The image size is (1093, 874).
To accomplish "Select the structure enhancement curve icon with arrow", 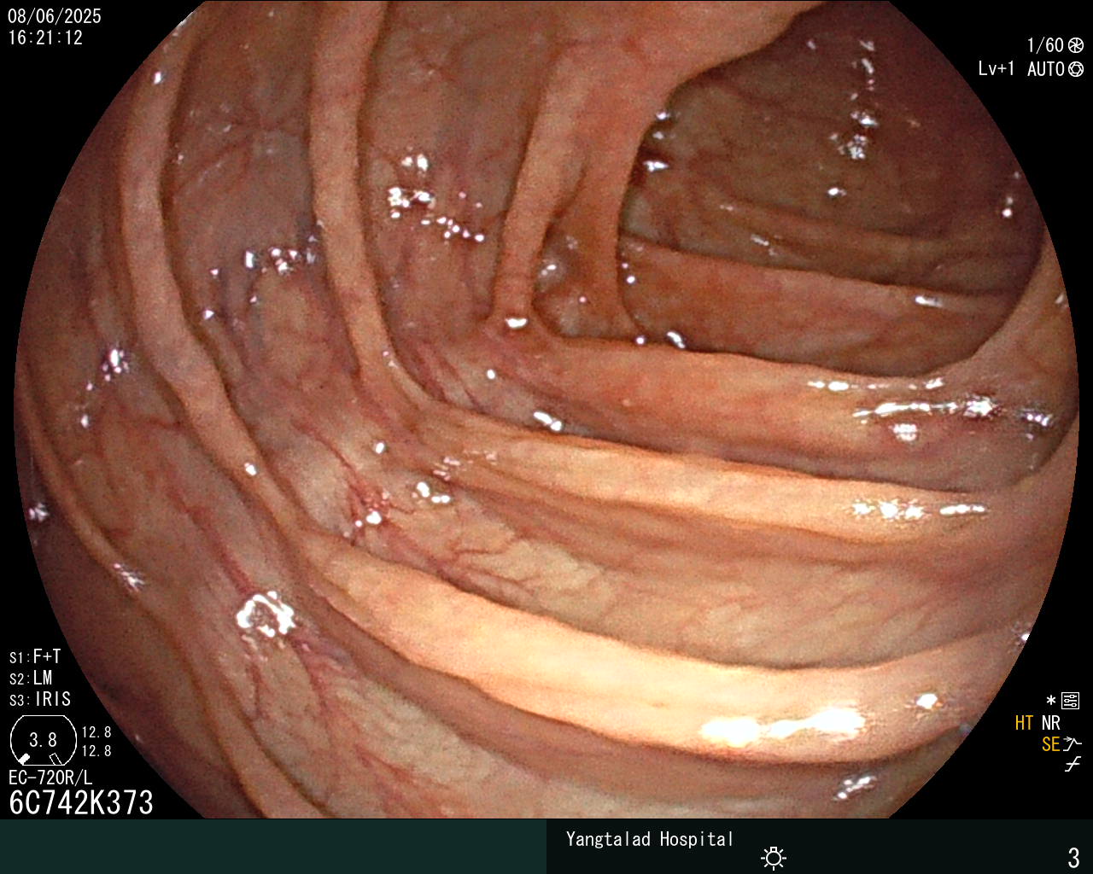I will click(x=1073, y=744).
